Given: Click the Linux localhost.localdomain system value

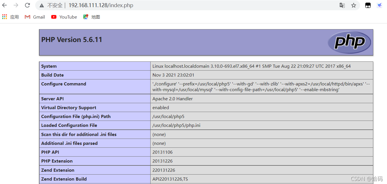Looking at the screenshot, I should point(252,66).
